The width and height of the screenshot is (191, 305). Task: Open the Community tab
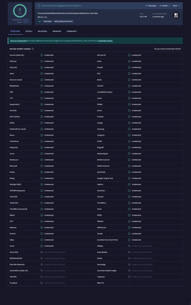click(72, 31)
